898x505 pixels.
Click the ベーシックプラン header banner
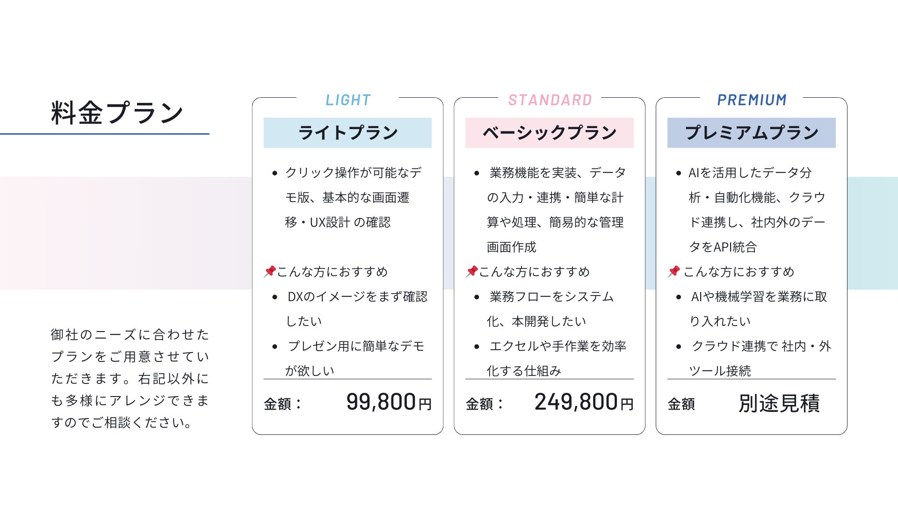[x=550, y=133]
